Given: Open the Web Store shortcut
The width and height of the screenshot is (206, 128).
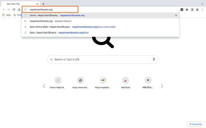Looking at the screenshot, I should (x=126, y=82).
